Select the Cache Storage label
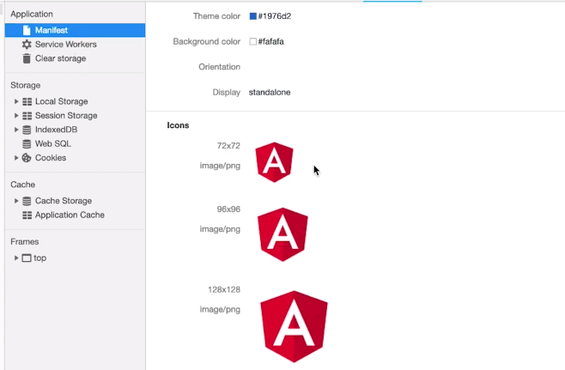Screen dimensions: 565x370 [x=64, y=201]
